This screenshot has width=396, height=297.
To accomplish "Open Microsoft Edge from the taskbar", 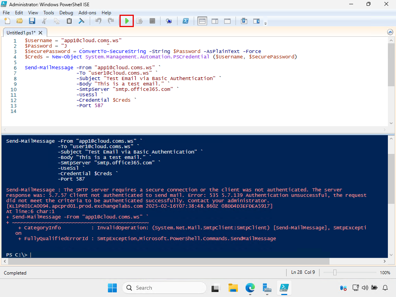I will (250, 288).
